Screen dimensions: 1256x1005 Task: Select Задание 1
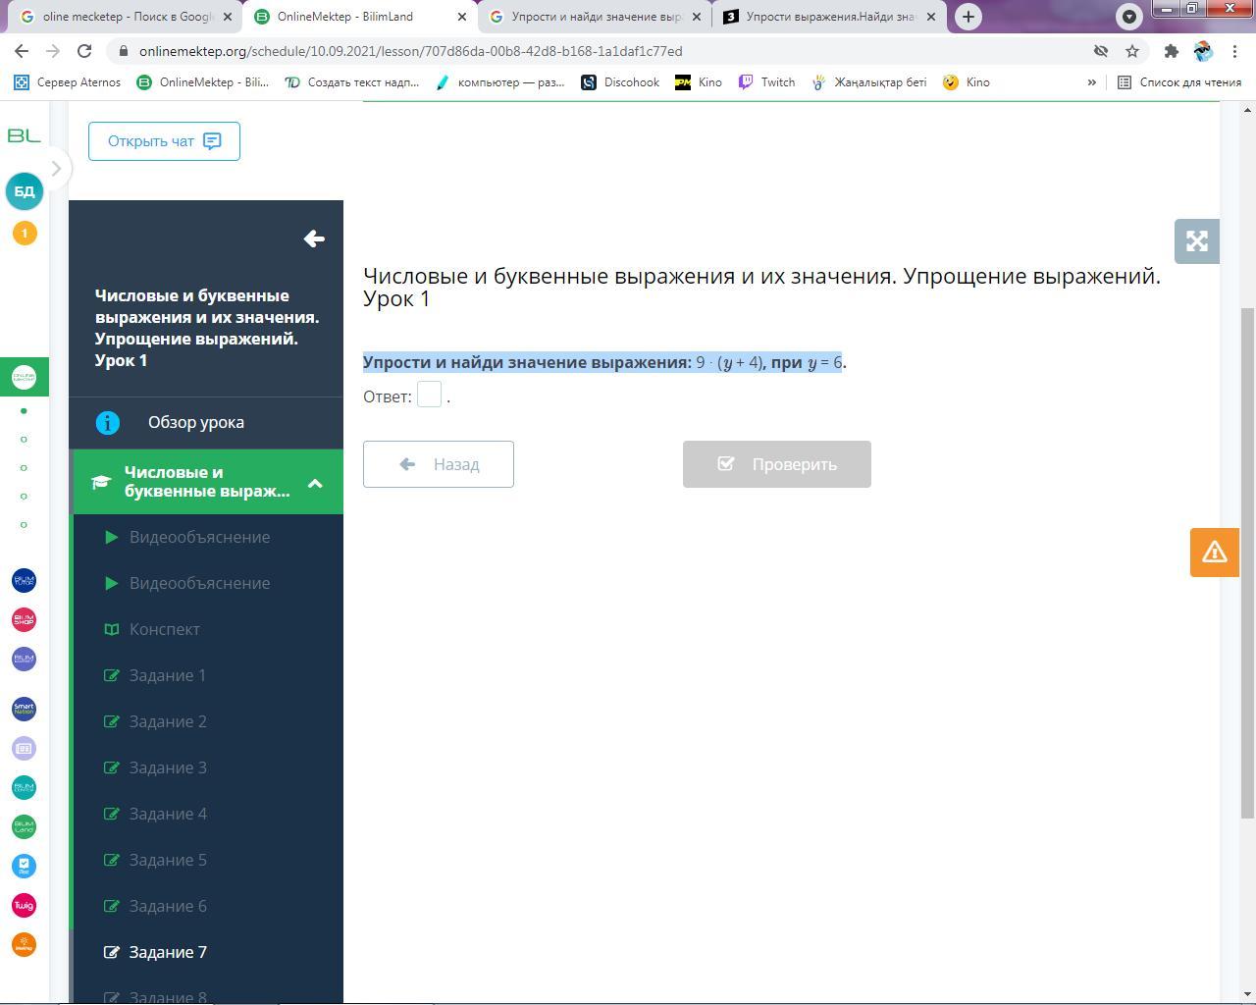(168, 675)
